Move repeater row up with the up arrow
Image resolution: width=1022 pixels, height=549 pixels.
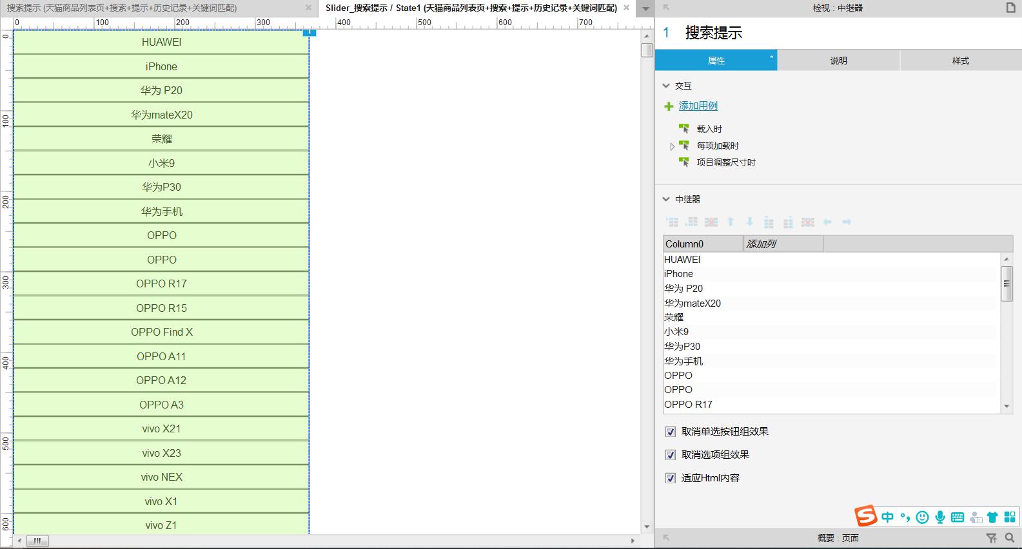point(731,222)
